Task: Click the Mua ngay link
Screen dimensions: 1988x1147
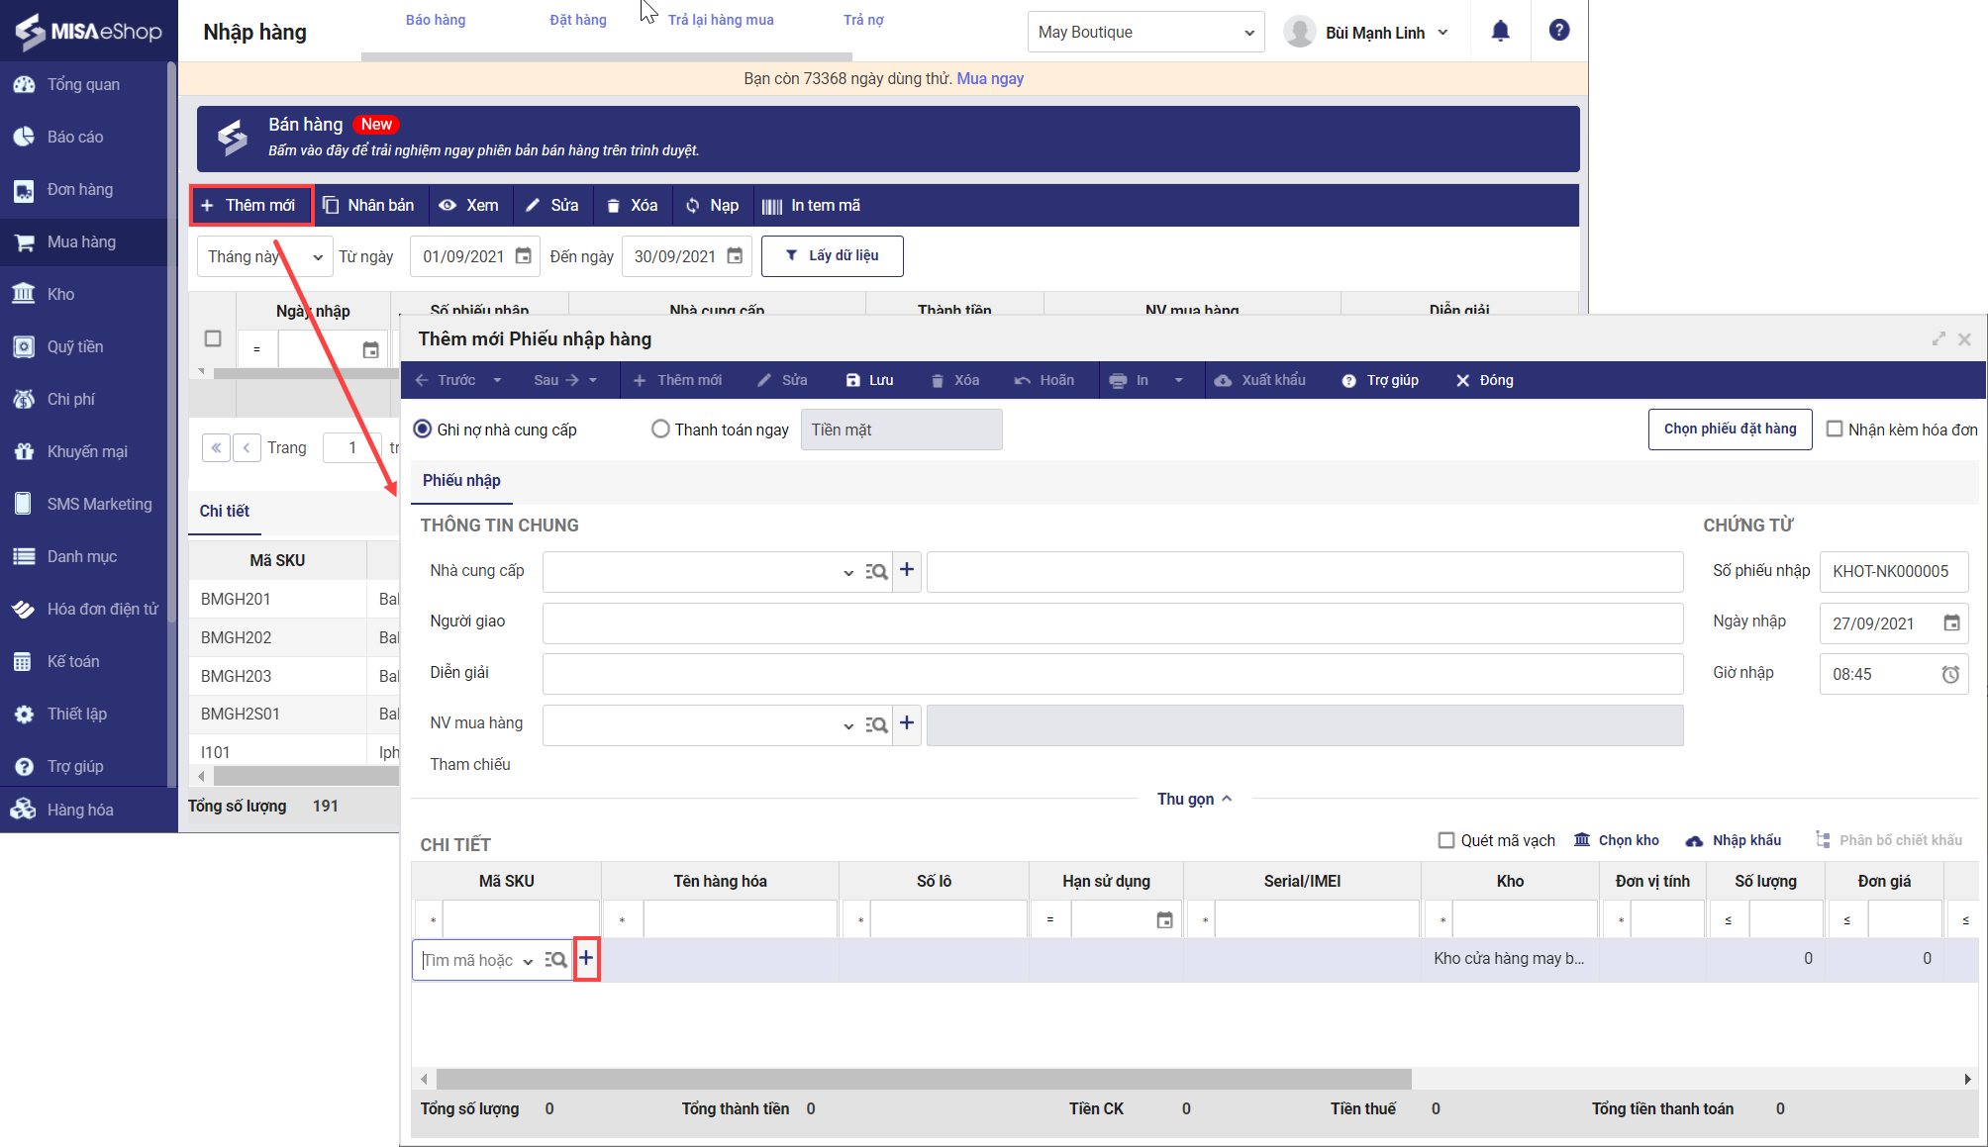Action: [990, 78]
